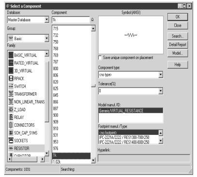Open the Search... dialog
This screenshot has height=177, width=197.
[178, 36]
